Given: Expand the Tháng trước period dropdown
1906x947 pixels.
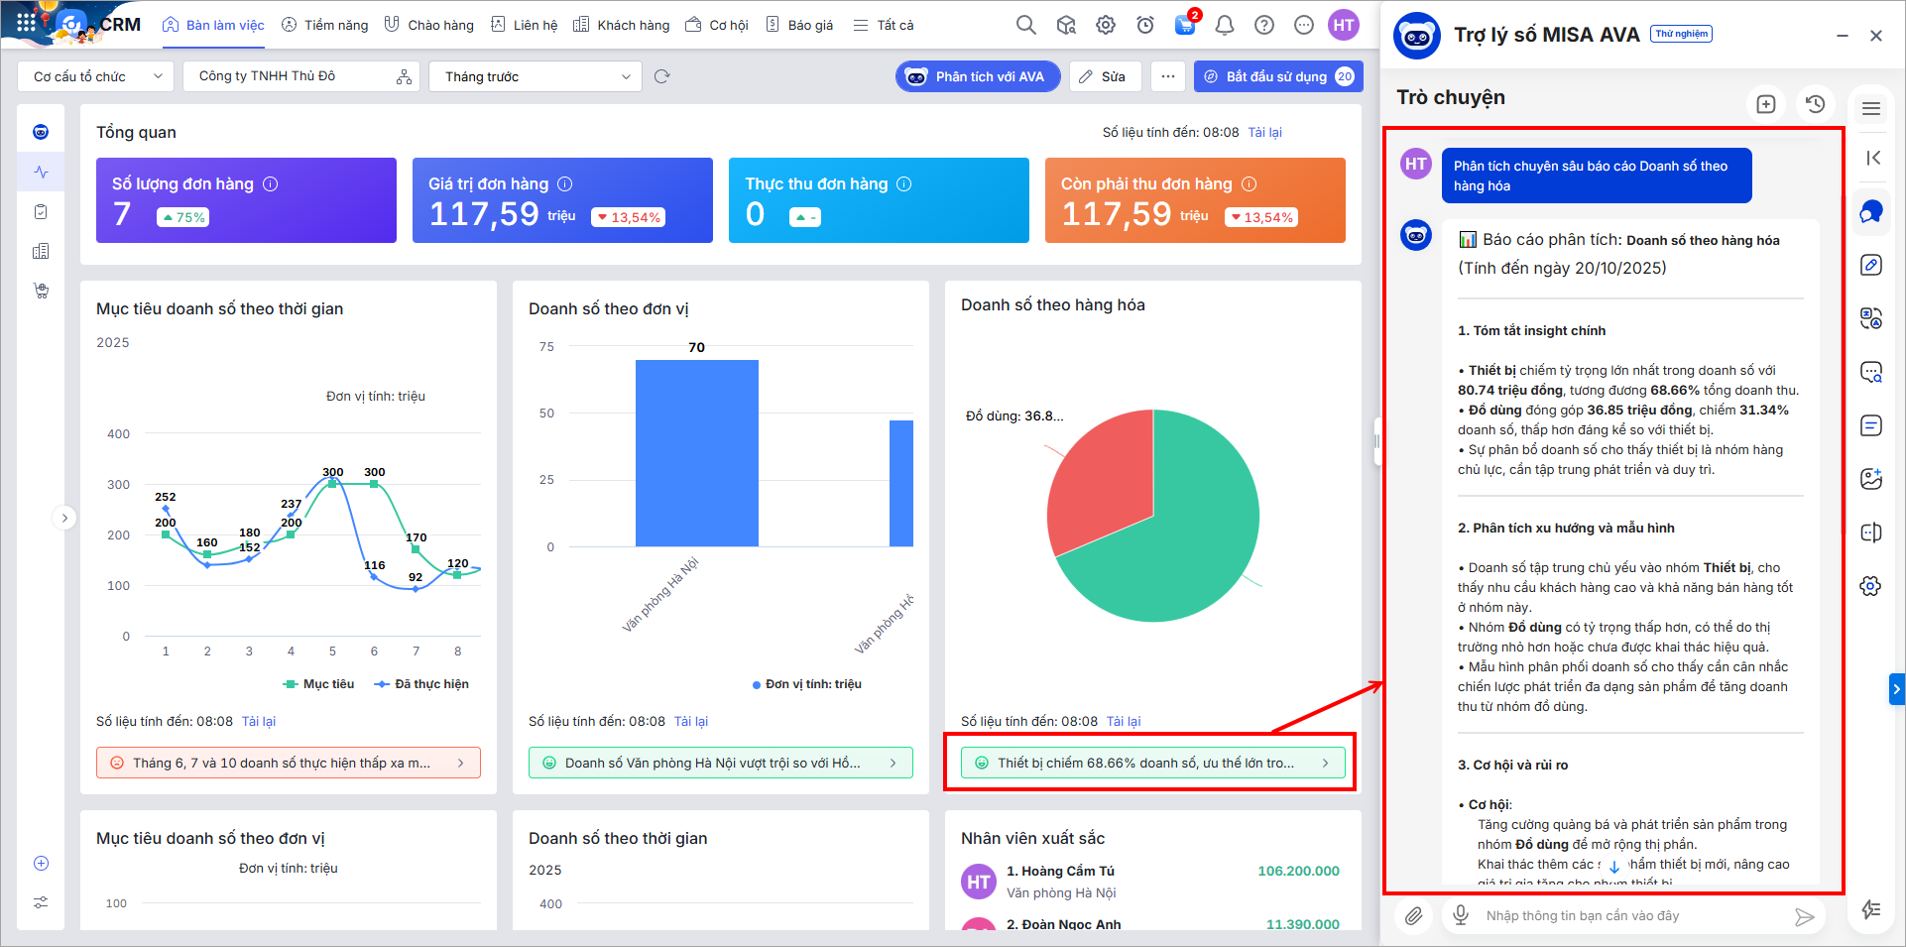Looking at the screenshot, I should (536, 76).
